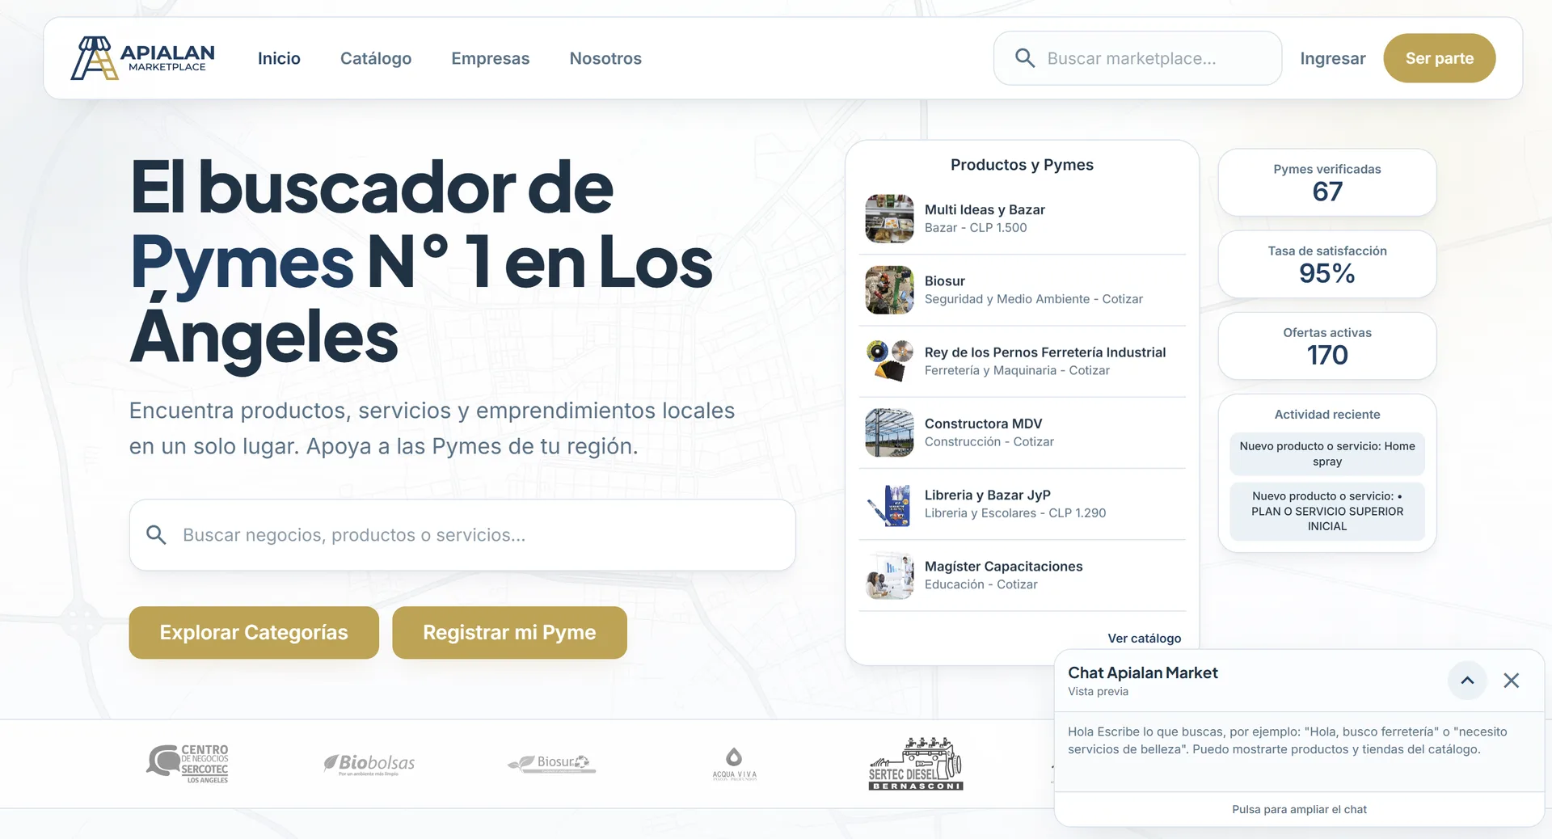Open the Multi Ideas y Bazar thumbnail
Viewport: 1552px width, 839px height.
click(x=889, y=218)
